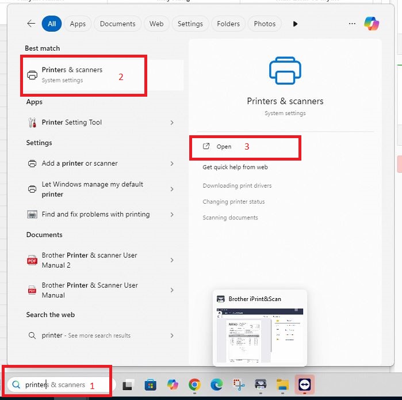Switch to the Folders filter tab
Image resolution: width=402 pixels, height=400 pixels.
[228, 24]
